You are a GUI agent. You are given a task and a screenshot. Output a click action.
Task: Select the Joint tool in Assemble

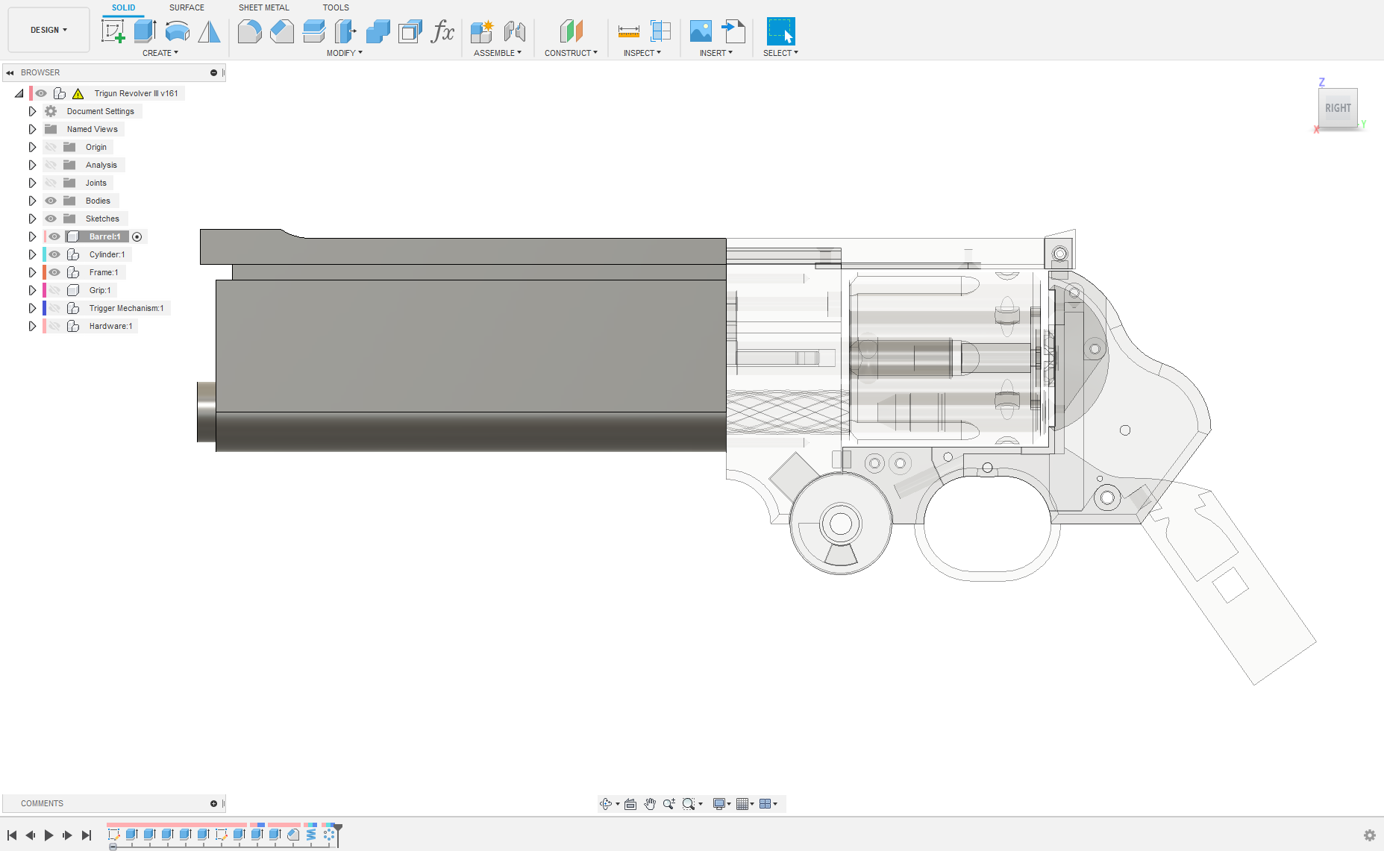[x=514, y=31]
